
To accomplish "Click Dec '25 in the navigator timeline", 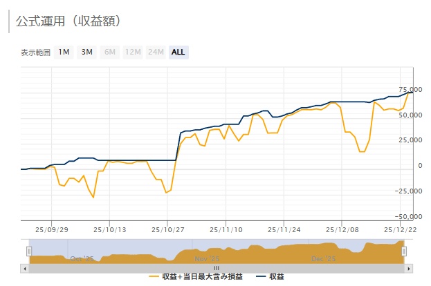I will [x=323, y=258].
